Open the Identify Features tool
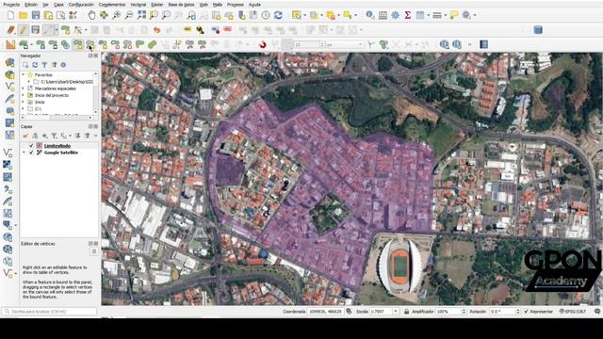 tap(370, 15)
